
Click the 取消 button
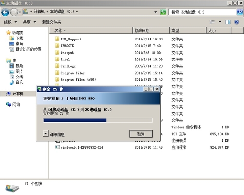(x=141, y=134)
